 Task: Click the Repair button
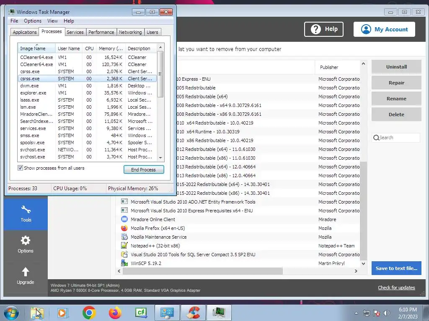pos(396,83)
